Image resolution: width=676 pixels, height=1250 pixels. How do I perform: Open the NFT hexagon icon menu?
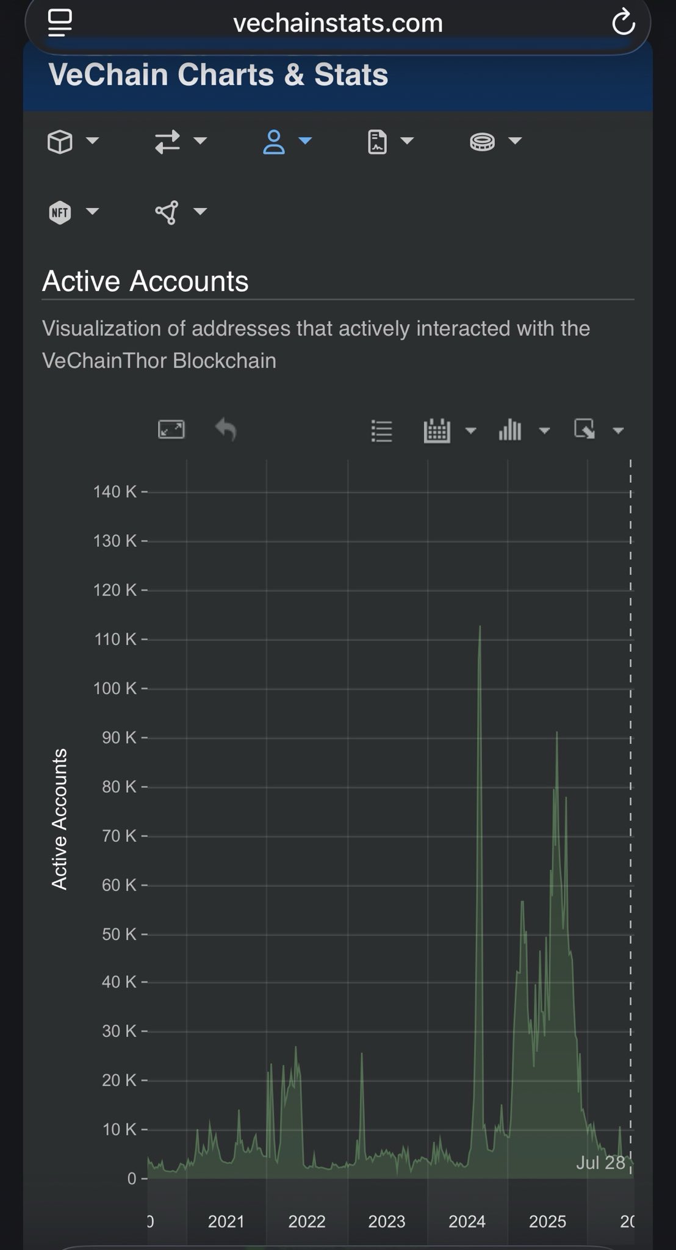coord(73,212)
